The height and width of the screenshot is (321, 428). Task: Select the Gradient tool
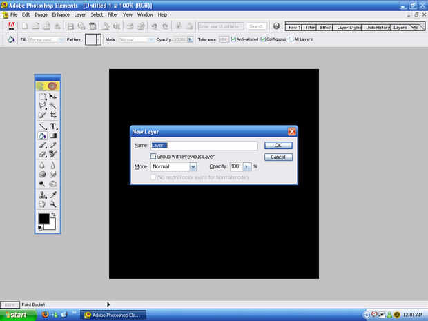[52, 136]
